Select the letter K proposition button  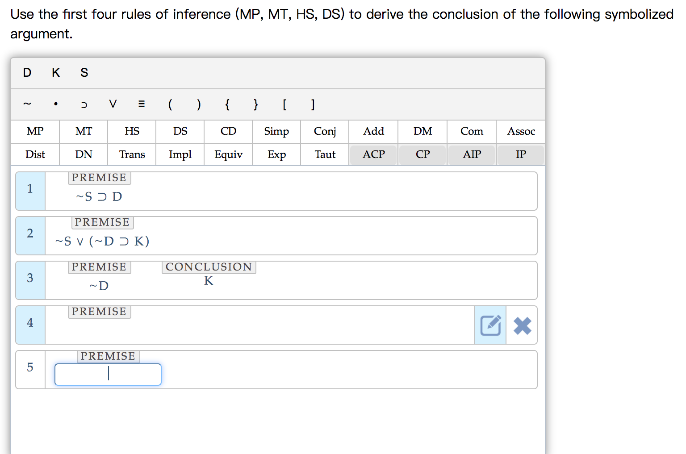(55, 73)
